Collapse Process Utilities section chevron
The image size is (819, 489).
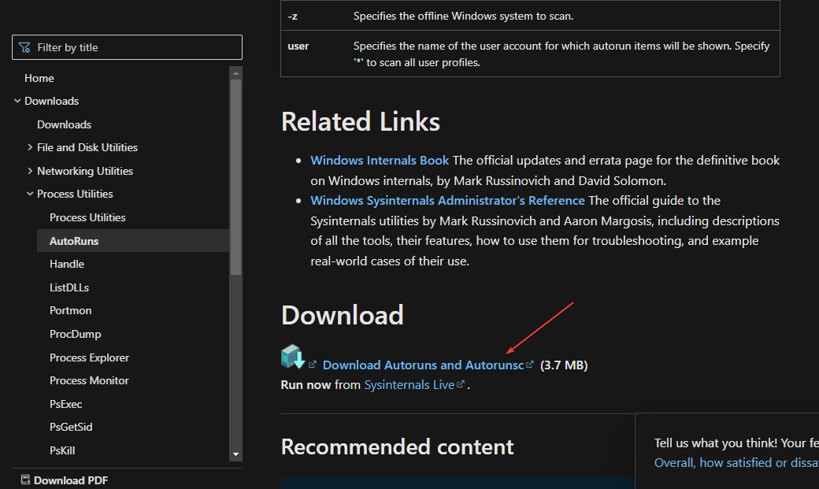30,194
